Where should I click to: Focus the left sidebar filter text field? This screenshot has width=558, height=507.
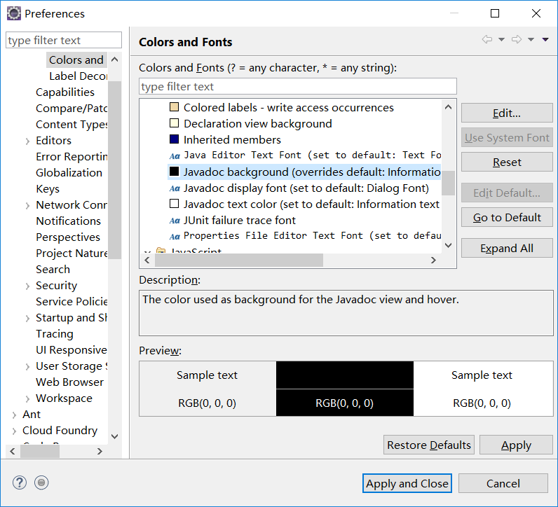pyautogui.click(x=64, y=40)
